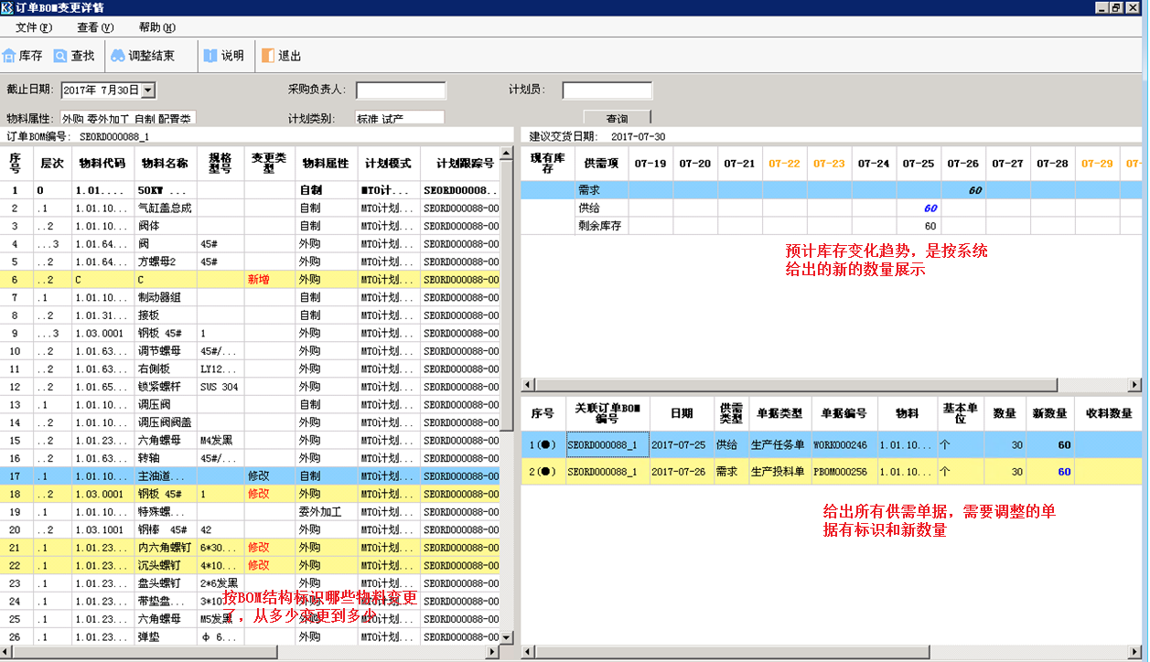1150x662 pixels.
Task: Click the 新数量 column header
Action: point(1050,413)
